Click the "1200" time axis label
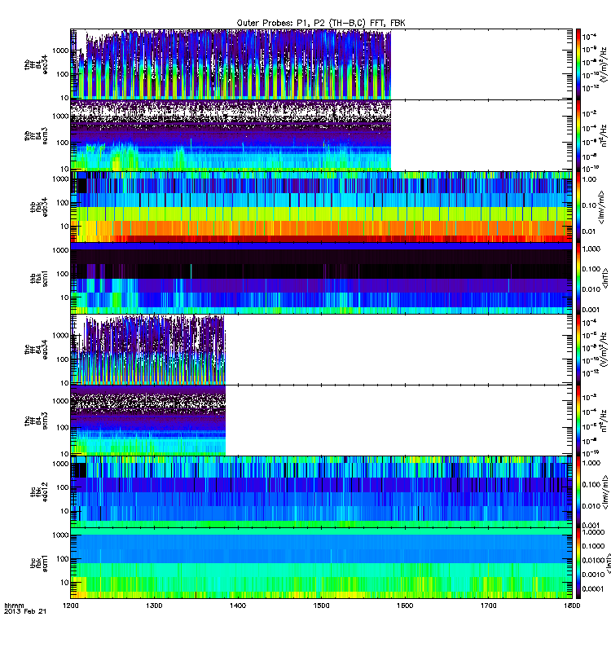The width and height of the screenshot is (611, 652). point(71,606)
